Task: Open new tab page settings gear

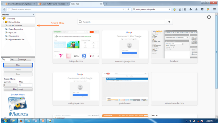Action: pos(209,17)
